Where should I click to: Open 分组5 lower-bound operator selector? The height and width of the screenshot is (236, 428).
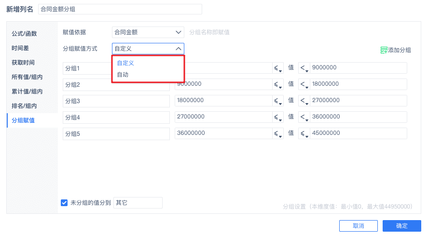[x=278, y=134]
